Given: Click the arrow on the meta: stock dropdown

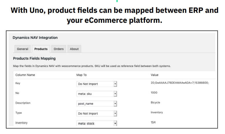Looking at the screenshot, I should [115, 123].
